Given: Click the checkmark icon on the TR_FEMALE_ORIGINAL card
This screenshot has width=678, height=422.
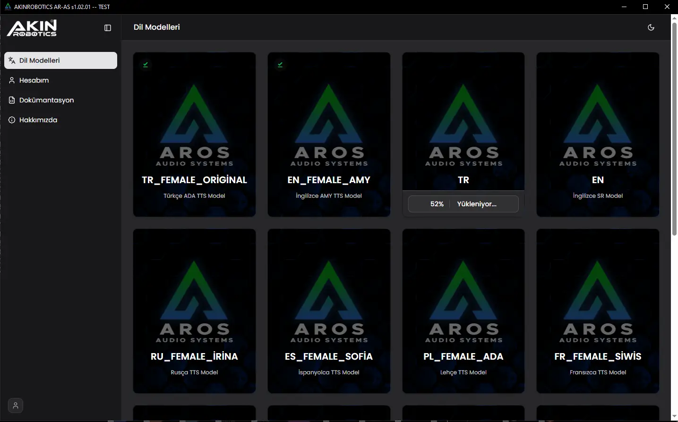Looking at the screenshot, I should click(x=146, y=65).
